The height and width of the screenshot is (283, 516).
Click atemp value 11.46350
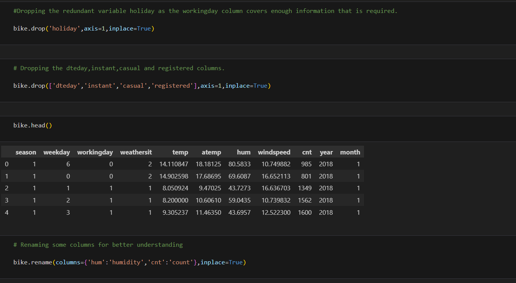(209, 212)
